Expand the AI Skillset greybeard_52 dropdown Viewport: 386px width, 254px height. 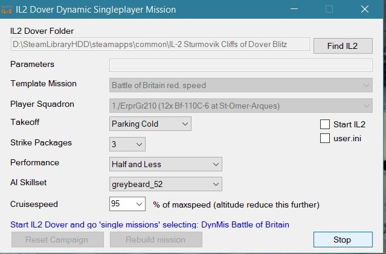point(166,184)
